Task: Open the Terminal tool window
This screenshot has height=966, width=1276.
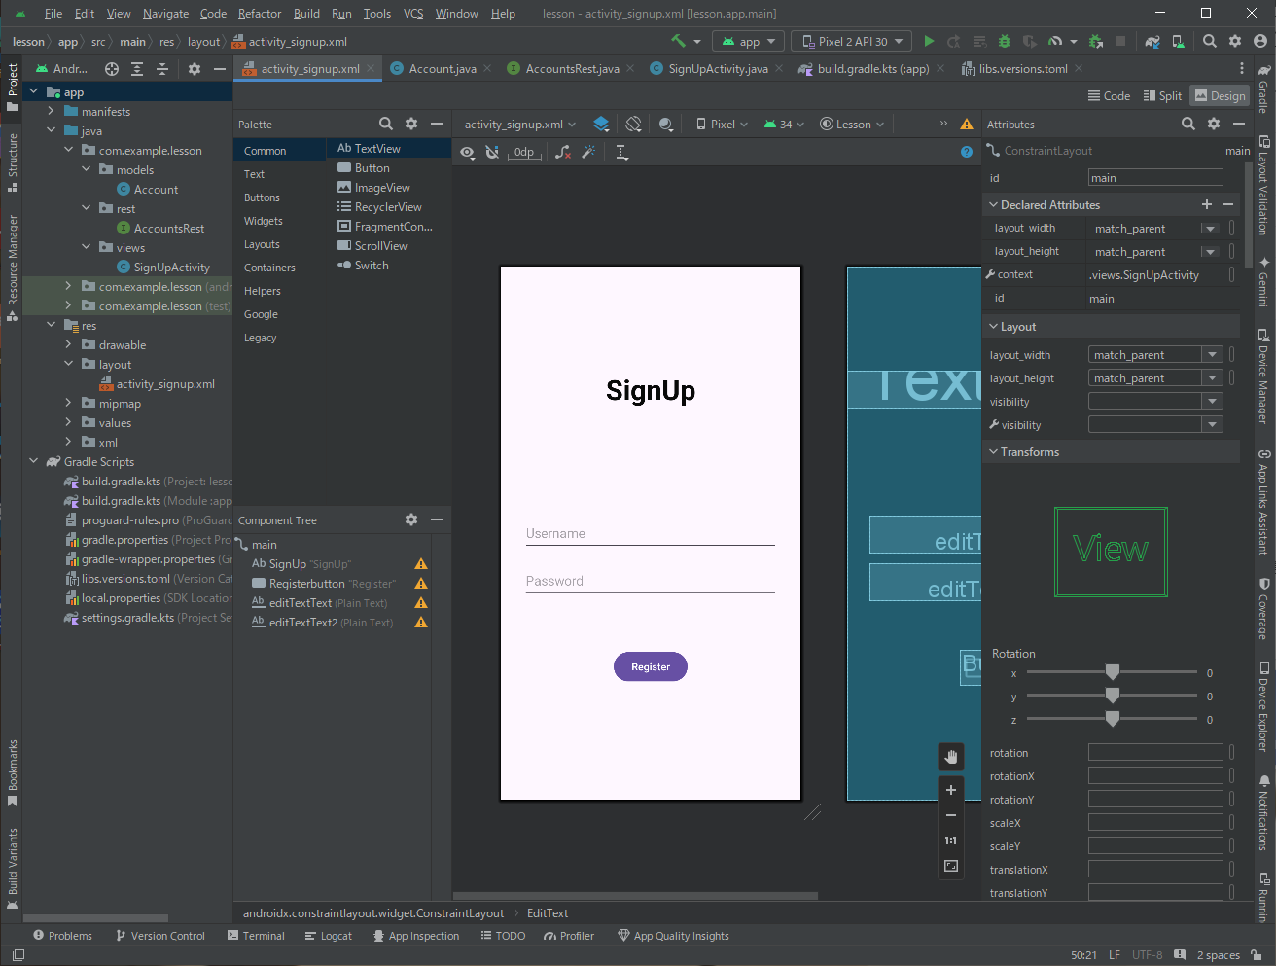Action: (256, 936)
